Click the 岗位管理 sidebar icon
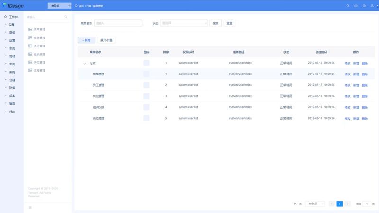Image resolution: width=379 pixels, height=213 pixels. 30,62
